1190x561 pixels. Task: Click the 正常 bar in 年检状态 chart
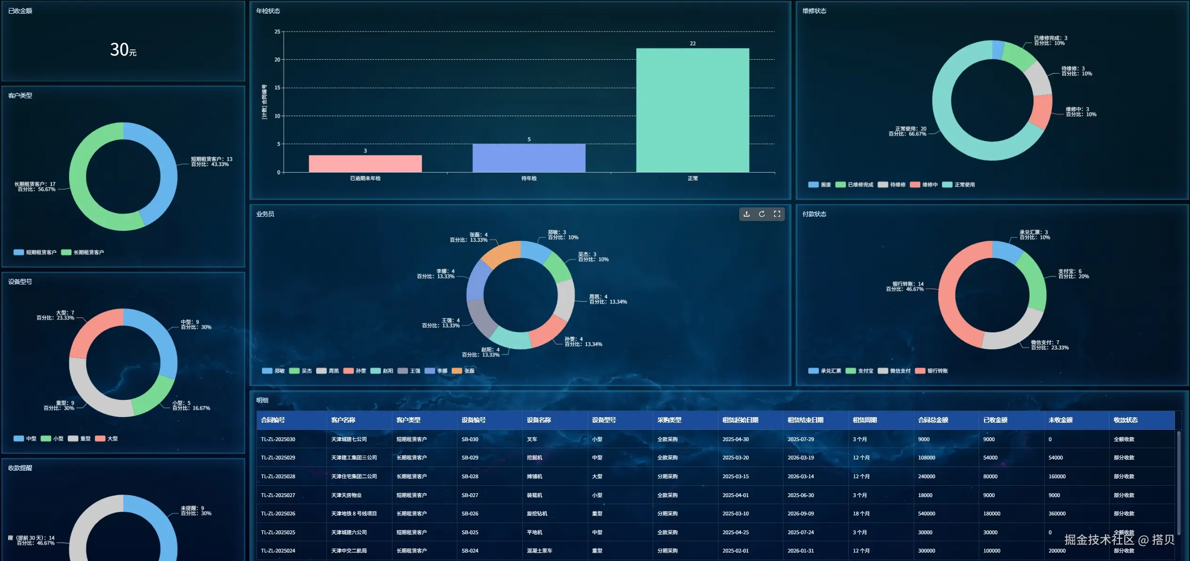(x=692, y=111)
